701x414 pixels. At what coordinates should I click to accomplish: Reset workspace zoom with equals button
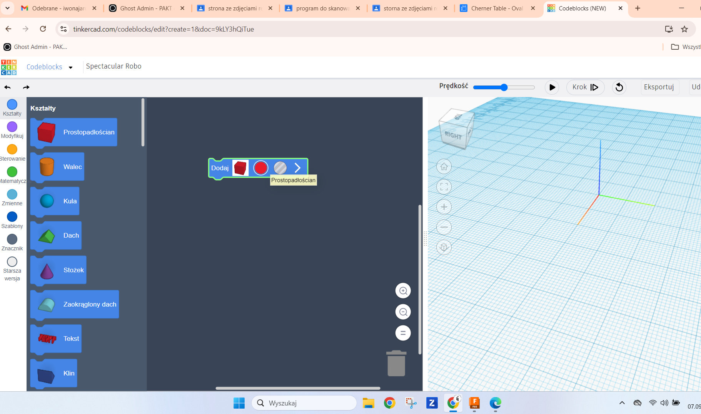tap(403, 333)
